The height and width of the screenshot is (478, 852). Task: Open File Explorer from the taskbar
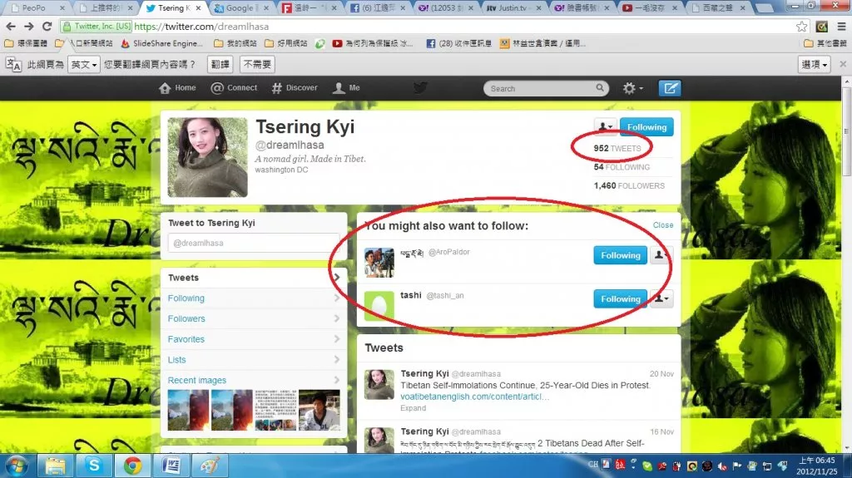click(55, 466)
